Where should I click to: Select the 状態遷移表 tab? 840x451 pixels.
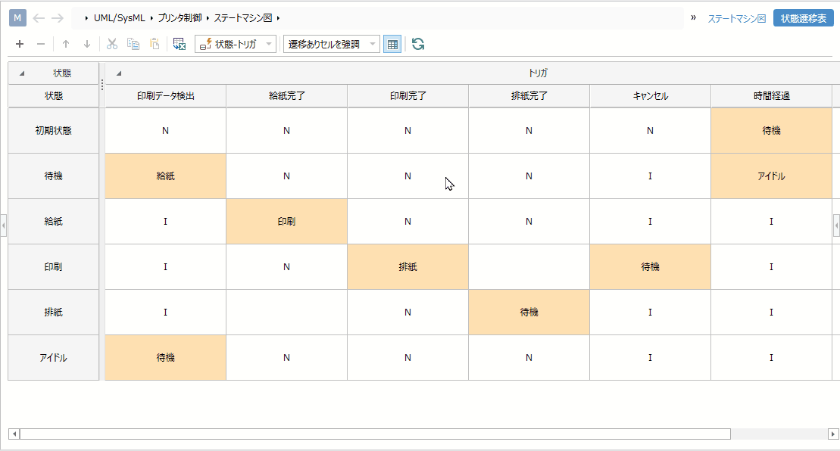(803, 18)
